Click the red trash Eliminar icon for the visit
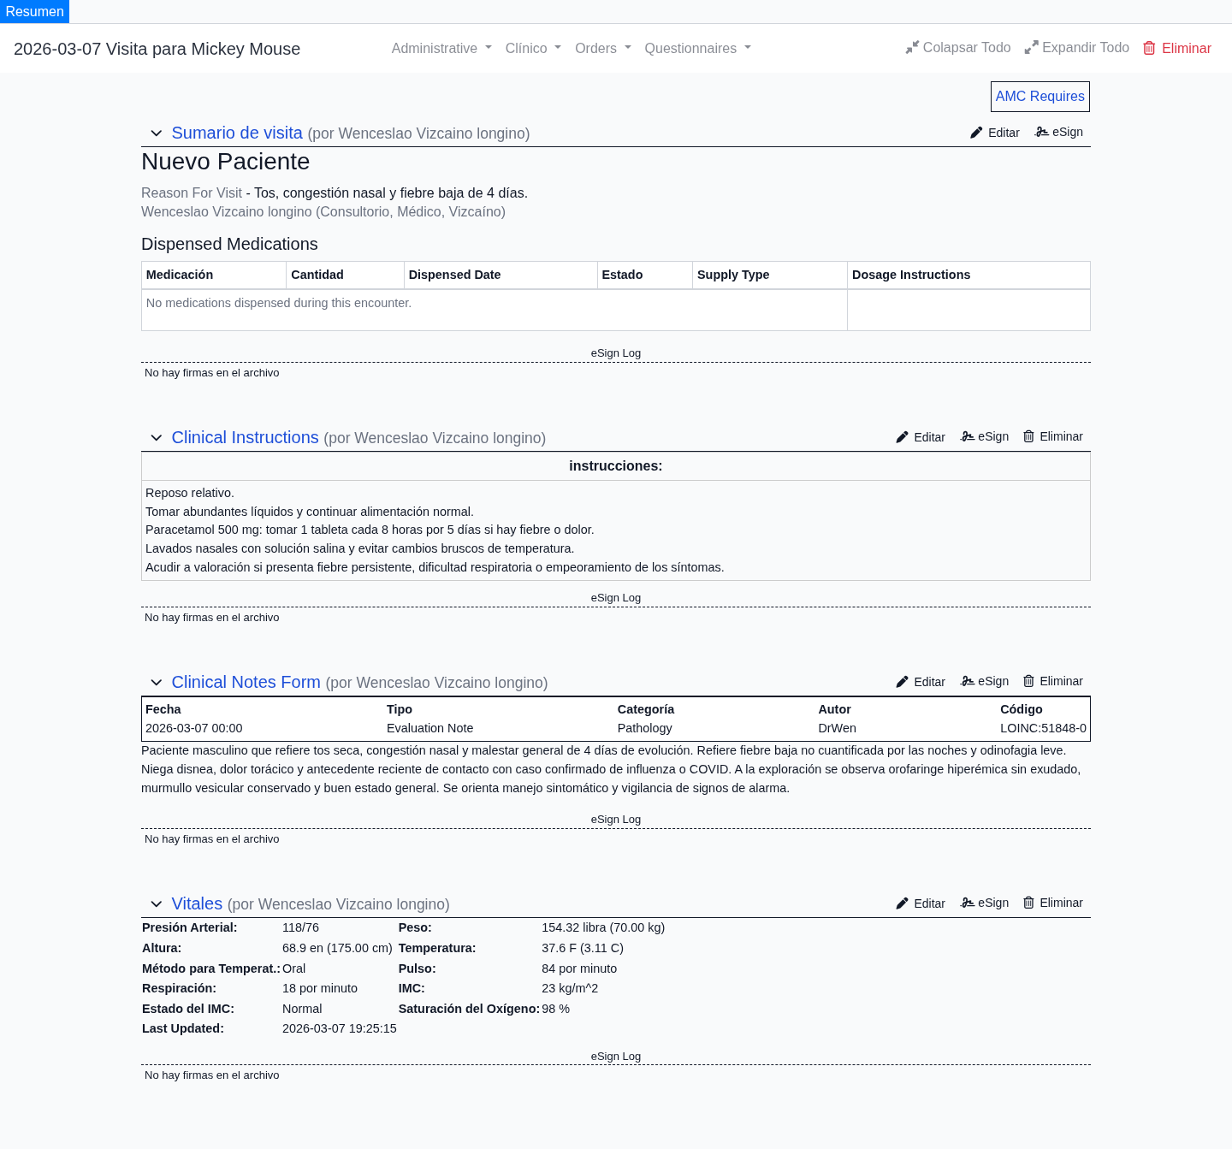This screenshot has height=1149, width=1232. pyautogui.click(x=1149, y=48)
